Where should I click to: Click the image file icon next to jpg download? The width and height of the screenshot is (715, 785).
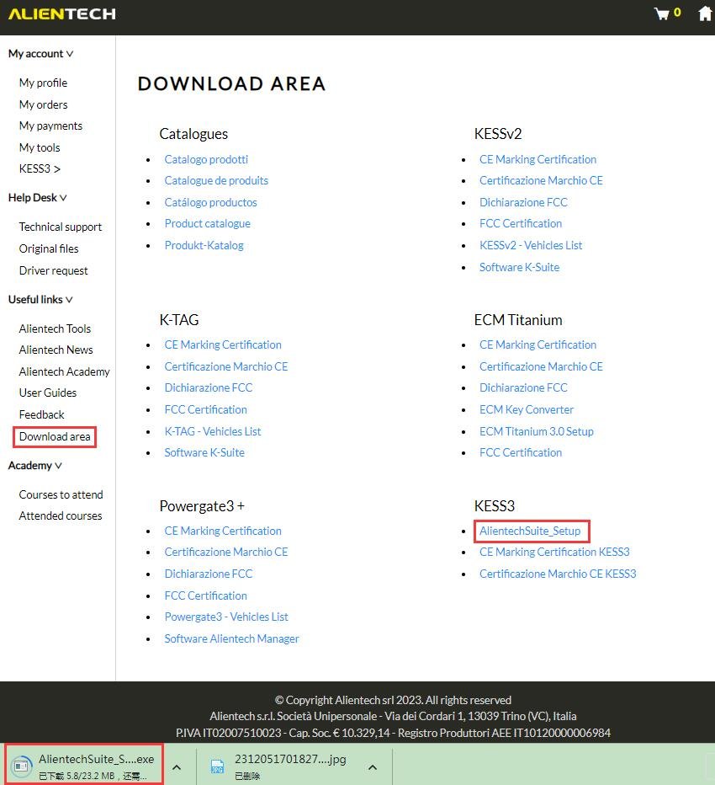[216, 766]
